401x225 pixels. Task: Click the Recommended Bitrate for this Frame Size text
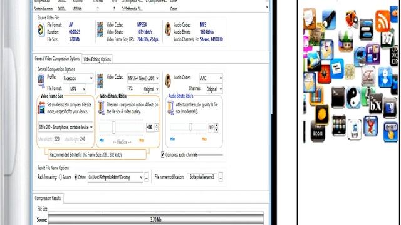(x=86, y=155)
